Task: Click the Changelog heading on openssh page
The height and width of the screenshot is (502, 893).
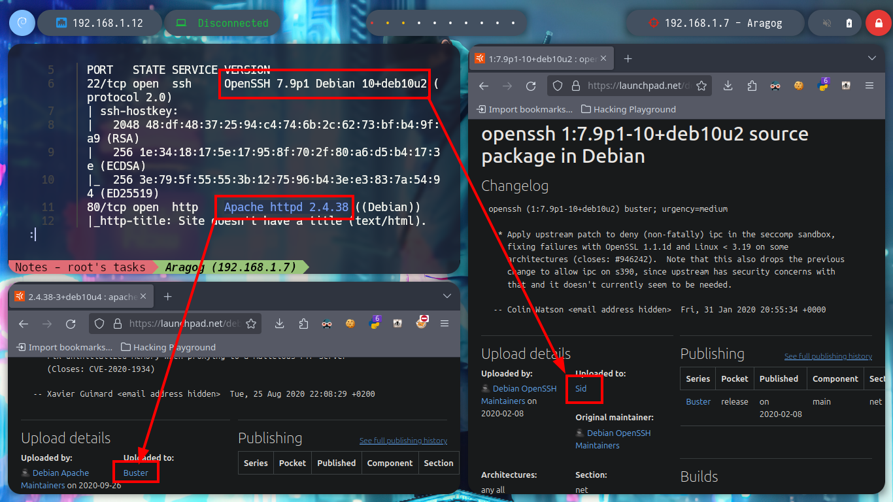Action: click(515, 186)
